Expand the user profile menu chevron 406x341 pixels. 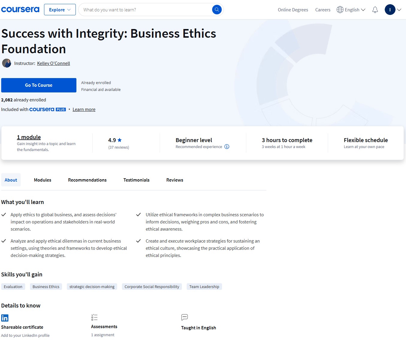tap(399, 10)
